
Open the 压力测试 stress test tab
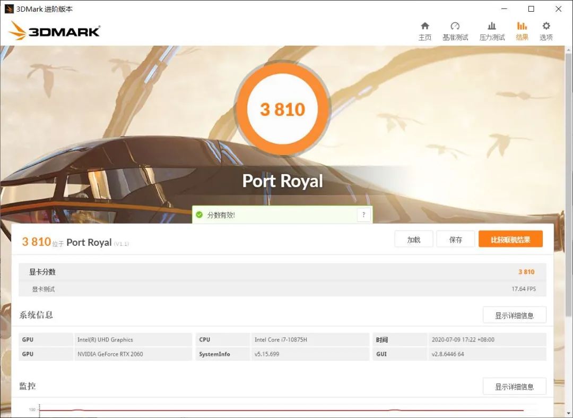492,31
